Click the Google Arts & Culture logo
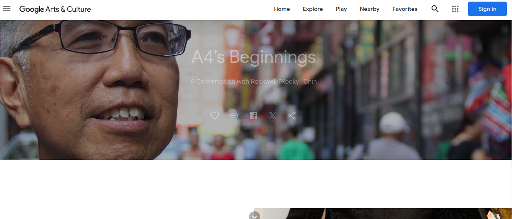 click(55, 9)
